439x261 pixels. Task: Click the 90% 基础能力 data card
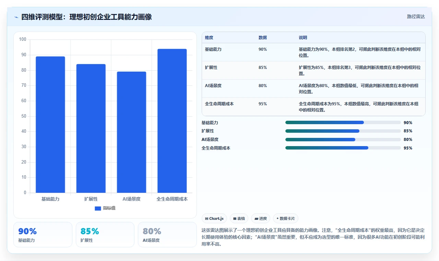coord(43,235)
